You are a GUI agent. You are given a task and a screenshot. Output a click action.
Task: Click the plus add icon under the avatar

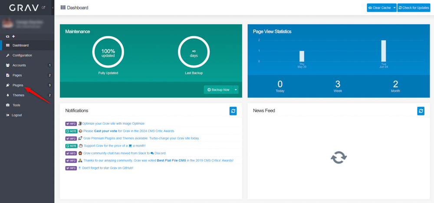(x=13, y=36)
